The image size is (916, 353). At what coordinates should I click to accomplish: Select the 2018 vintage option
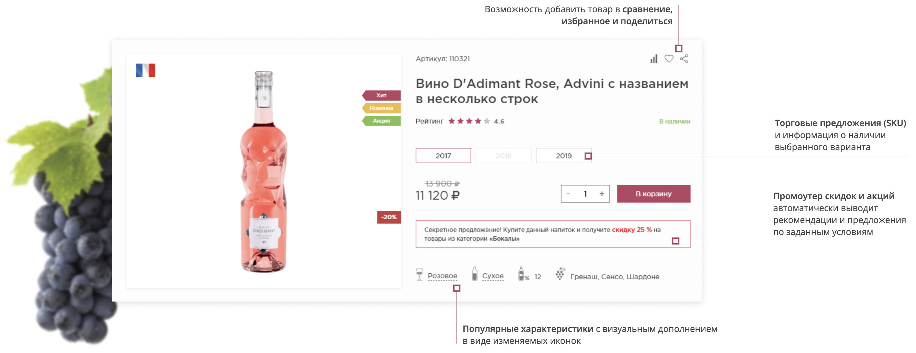(503, 156)
